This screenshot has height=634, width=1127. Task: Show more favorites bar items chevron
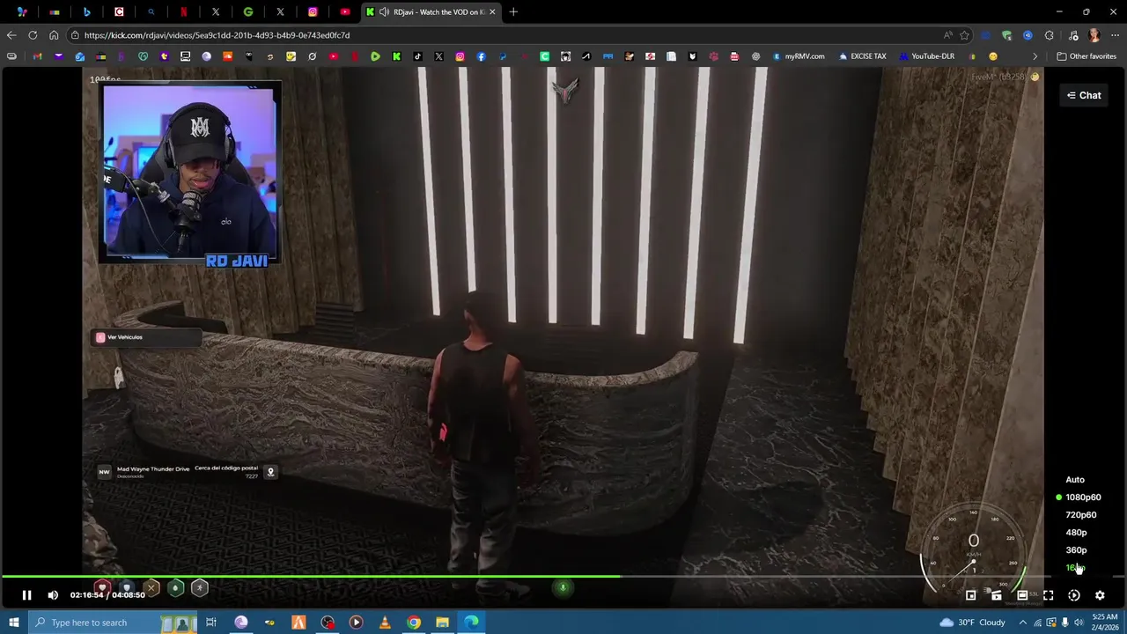(x=1036, y=56)
